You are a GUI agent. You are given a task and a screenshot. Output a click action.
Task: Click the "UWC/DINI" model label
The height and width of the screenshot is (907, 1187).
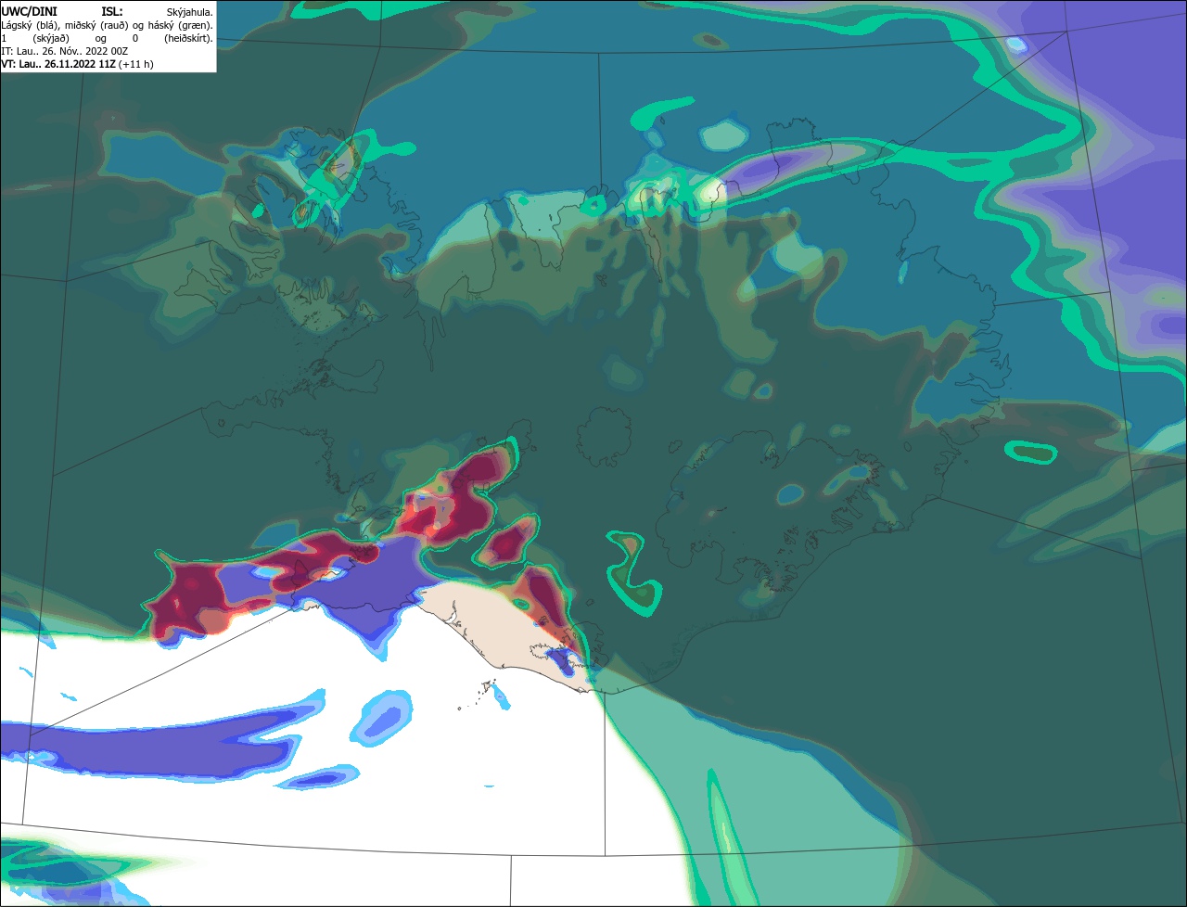(29, 12)
